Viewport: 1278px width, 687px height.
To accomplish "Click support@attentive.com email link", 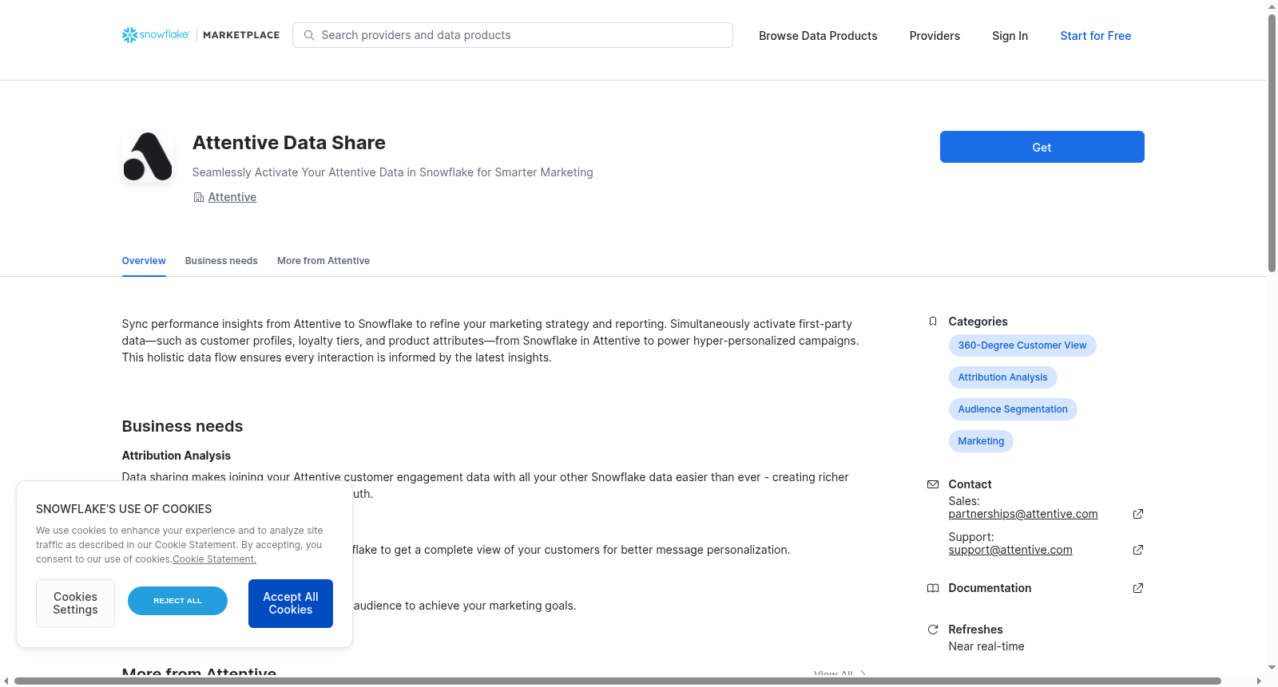I will point(1010,550).
